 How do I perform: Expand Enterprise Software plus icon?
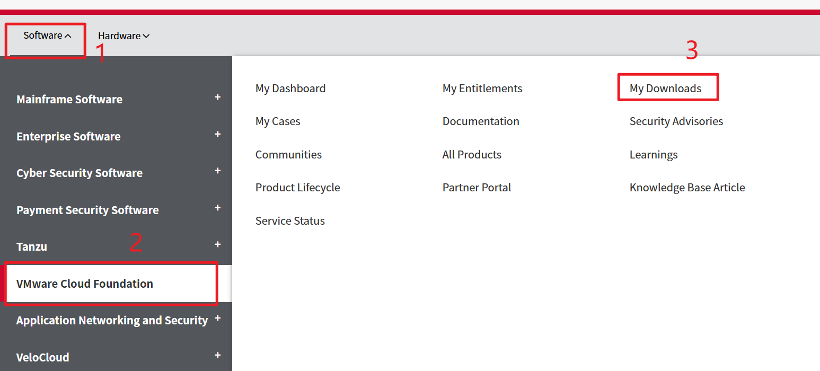click(x=217, y=135)
